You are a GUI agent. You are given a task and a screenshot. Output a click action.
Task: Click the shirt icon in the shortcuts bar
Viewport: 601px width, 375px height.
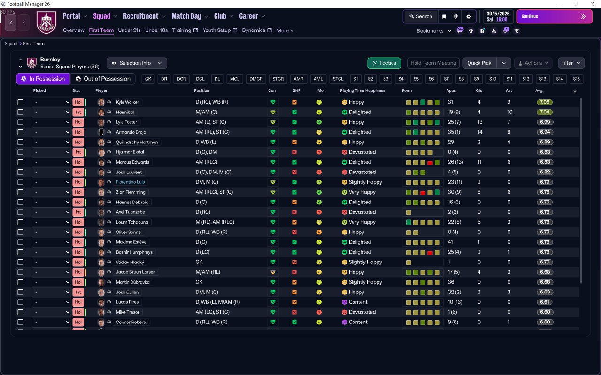[x=471, y=31]
